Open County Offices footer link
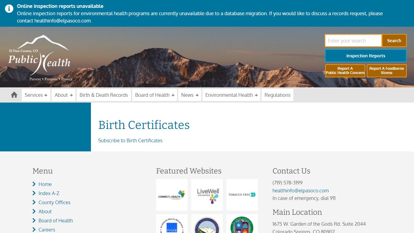 pyautogui.click(x=54, y=202)
